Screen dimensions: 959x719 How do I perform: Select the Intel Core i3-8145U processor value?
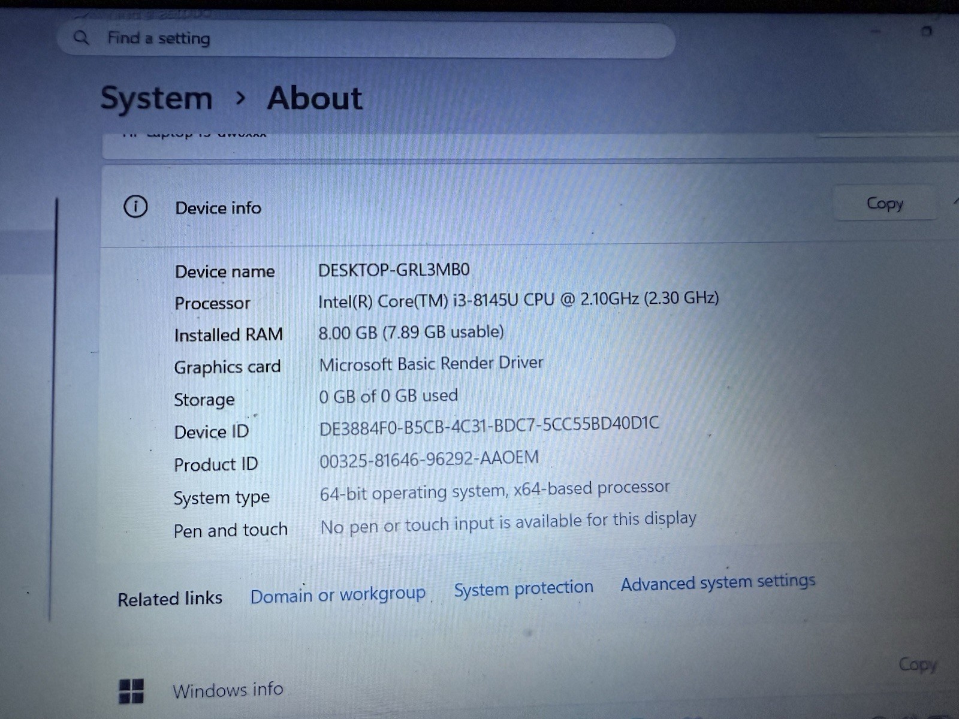tap(518, 299)
